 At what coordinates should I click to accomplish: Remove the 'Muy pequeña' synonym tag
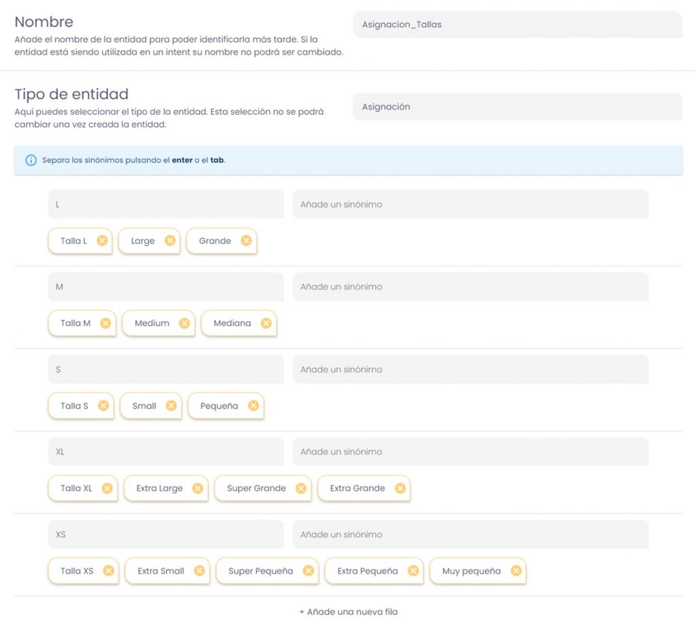tap(516, 571)
